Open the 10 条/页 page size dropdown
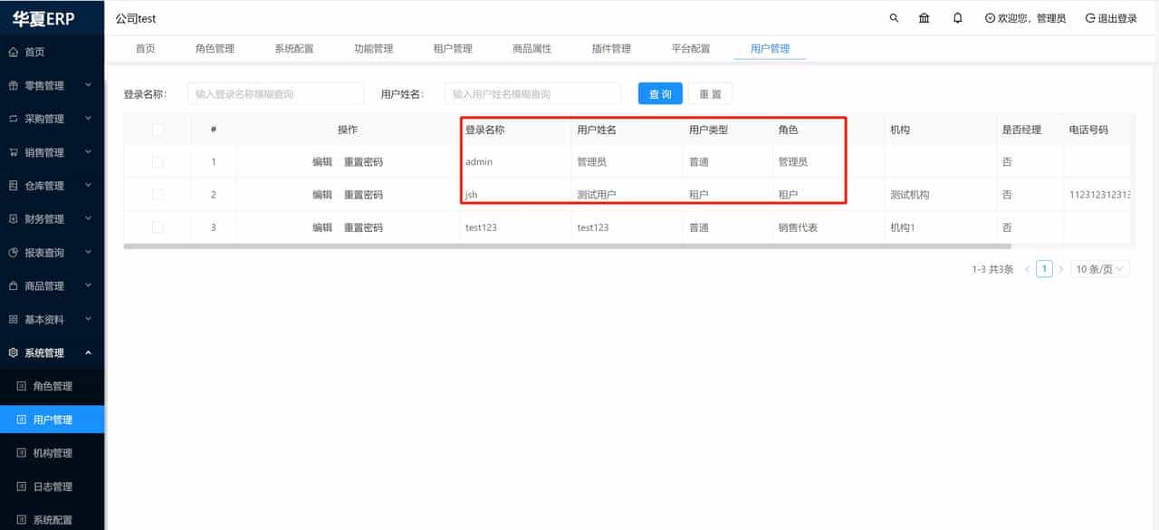This screenshot has height=530, width=1159. pos(1099,268)
